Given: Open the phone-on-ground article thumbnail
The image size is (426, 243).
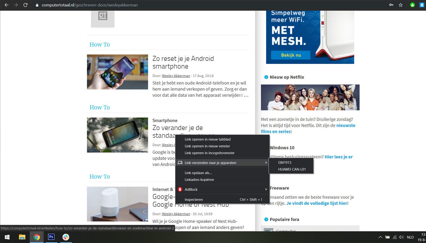Looking at the screenshot, I should tap(118, 135).
